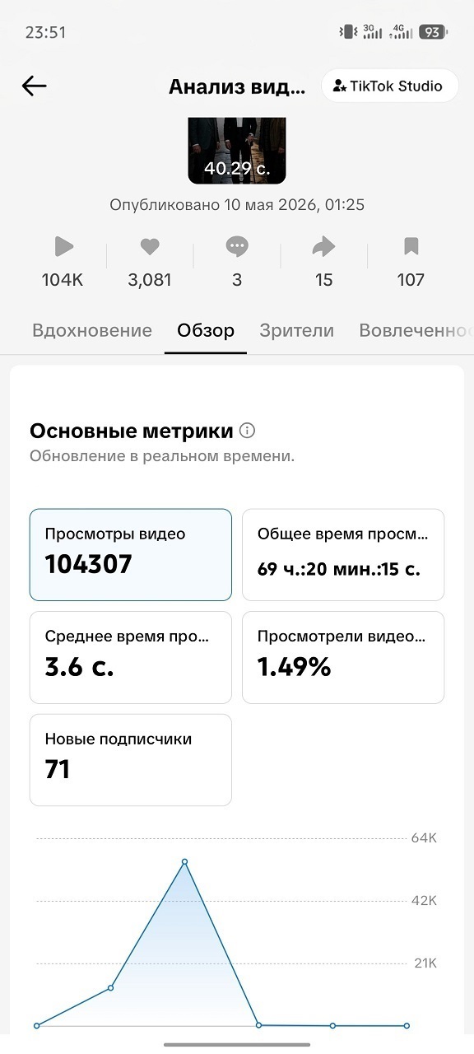Tap the play views icon
This screenshot has height=1054, width=474.
pyautogui.click(x=63, y=246)
